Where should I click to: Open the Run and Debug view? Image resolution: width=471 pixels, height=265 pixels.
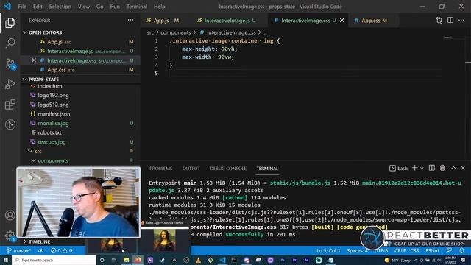click(10, 84)
